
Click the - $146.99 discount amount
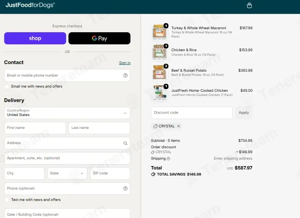coord(244,152)
